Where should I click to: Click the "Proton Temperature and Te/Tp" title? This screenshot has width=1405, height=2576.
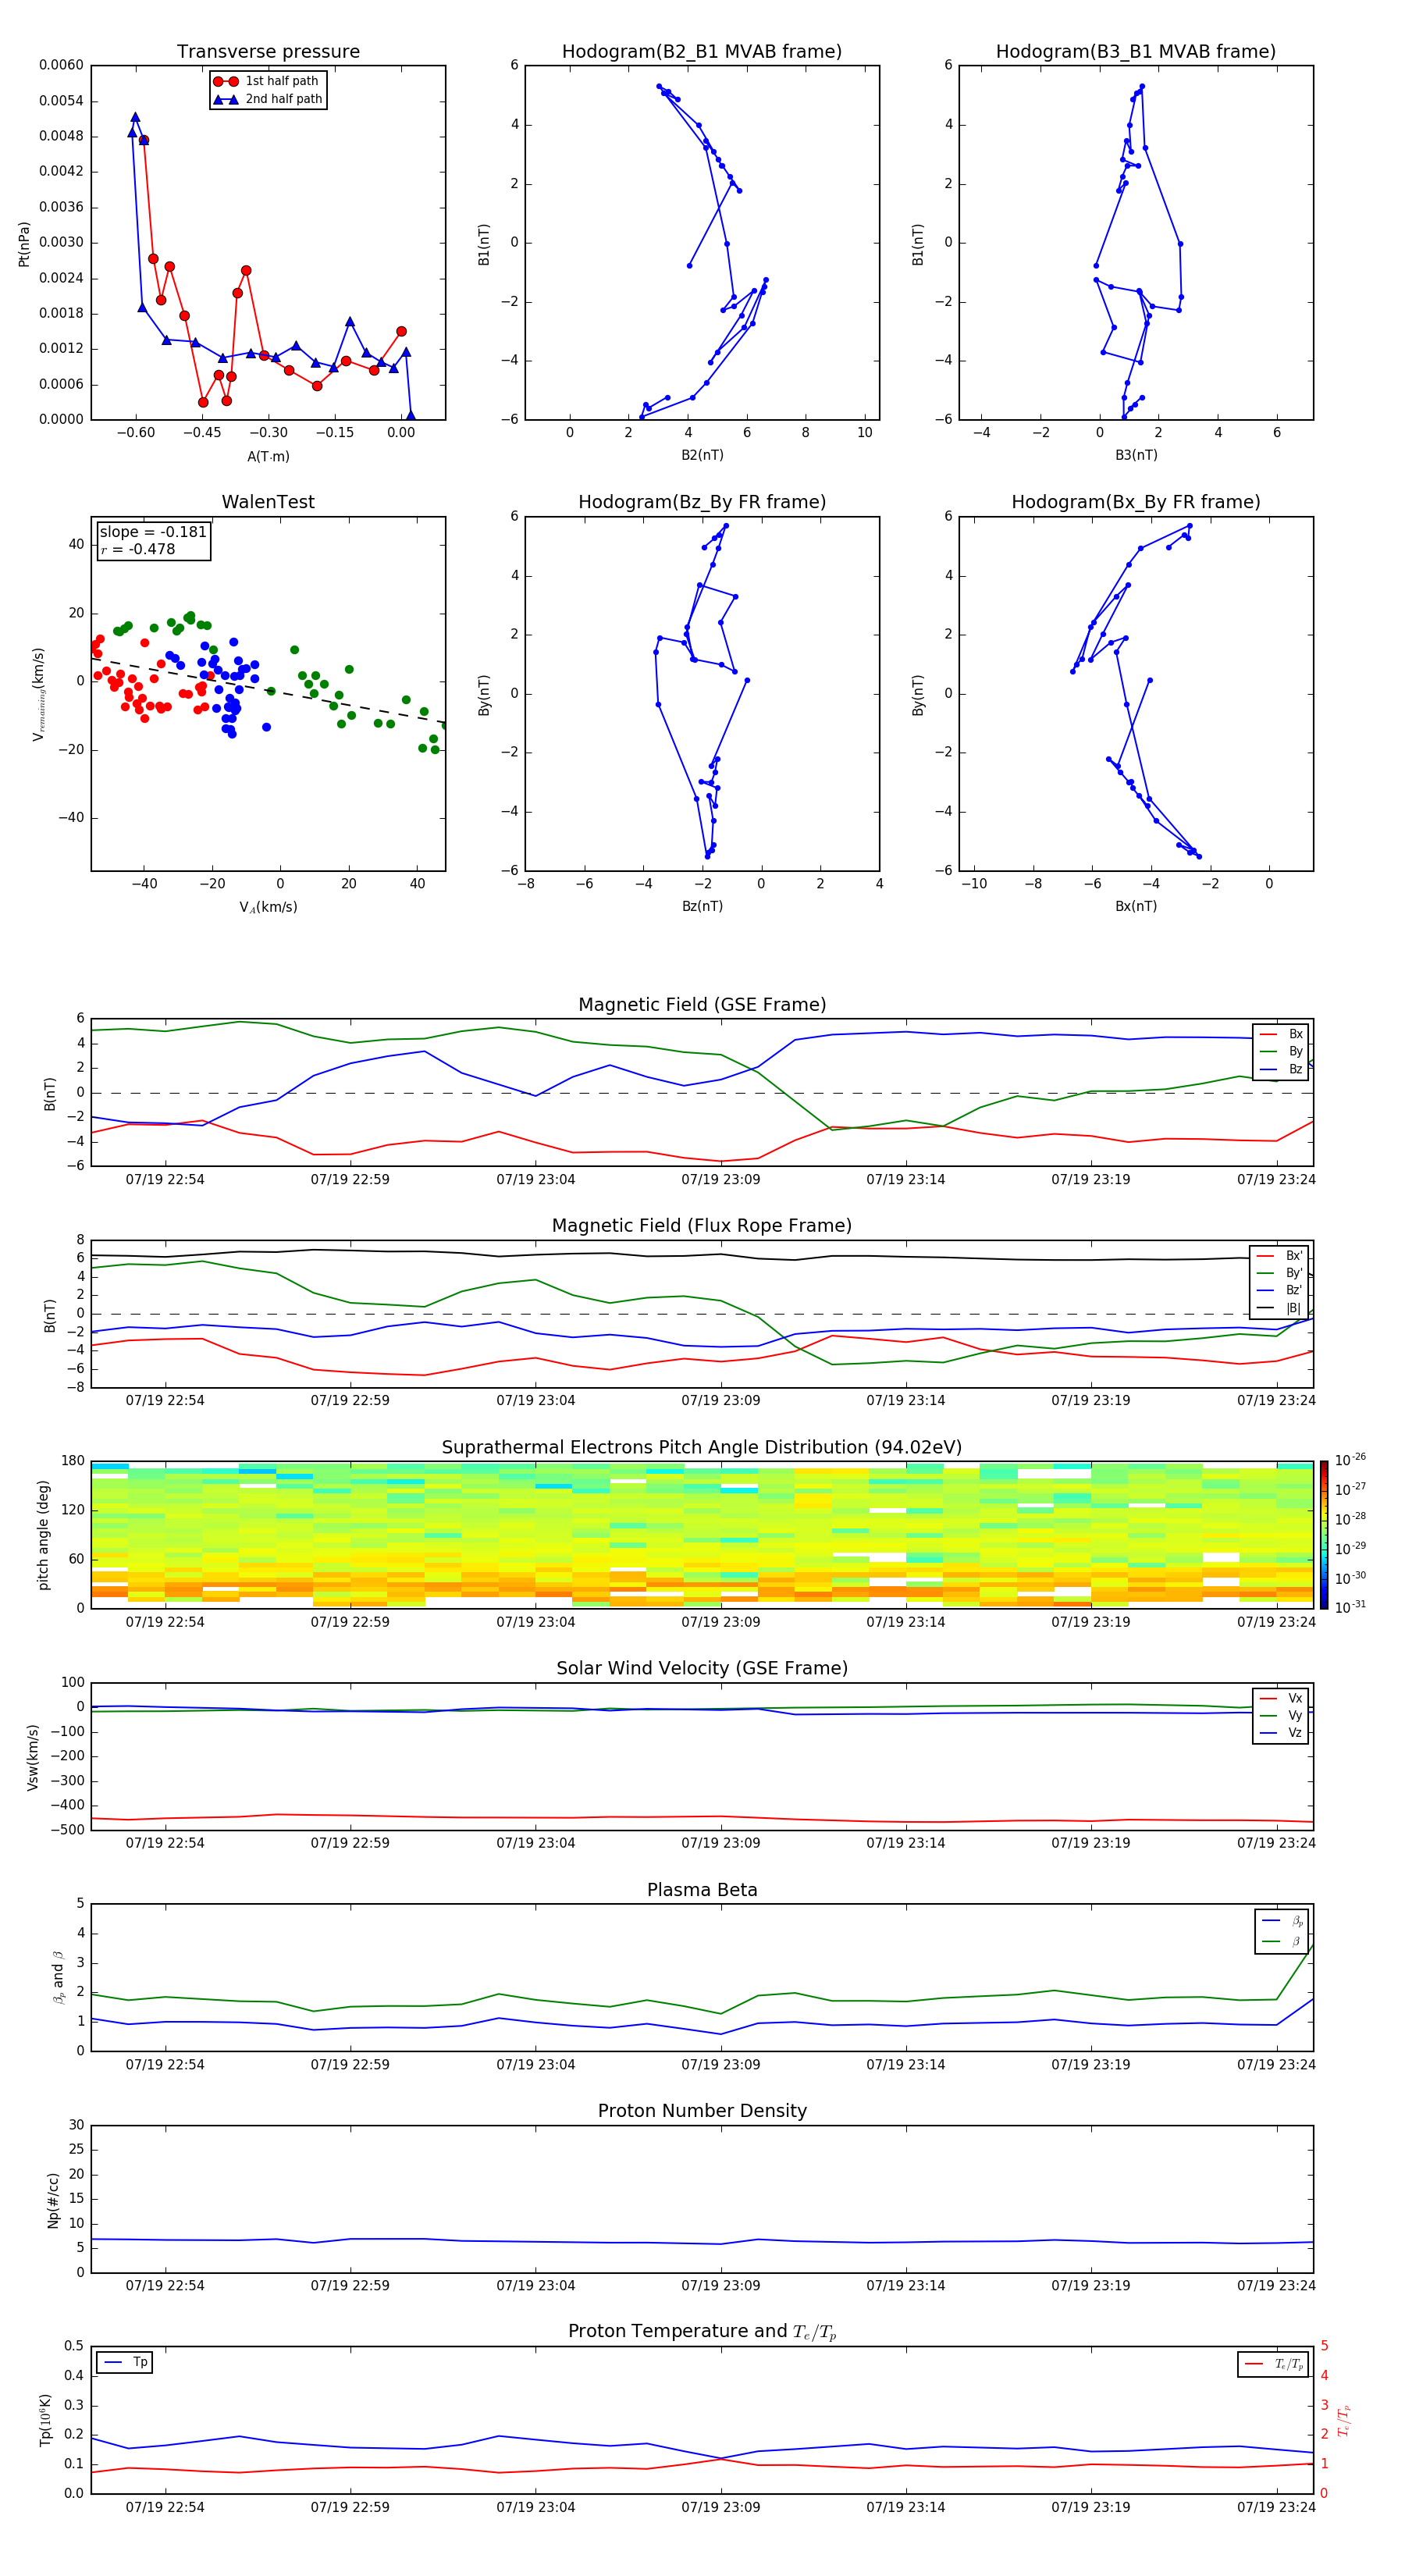pyautogui.click(x=702, y=2332)
